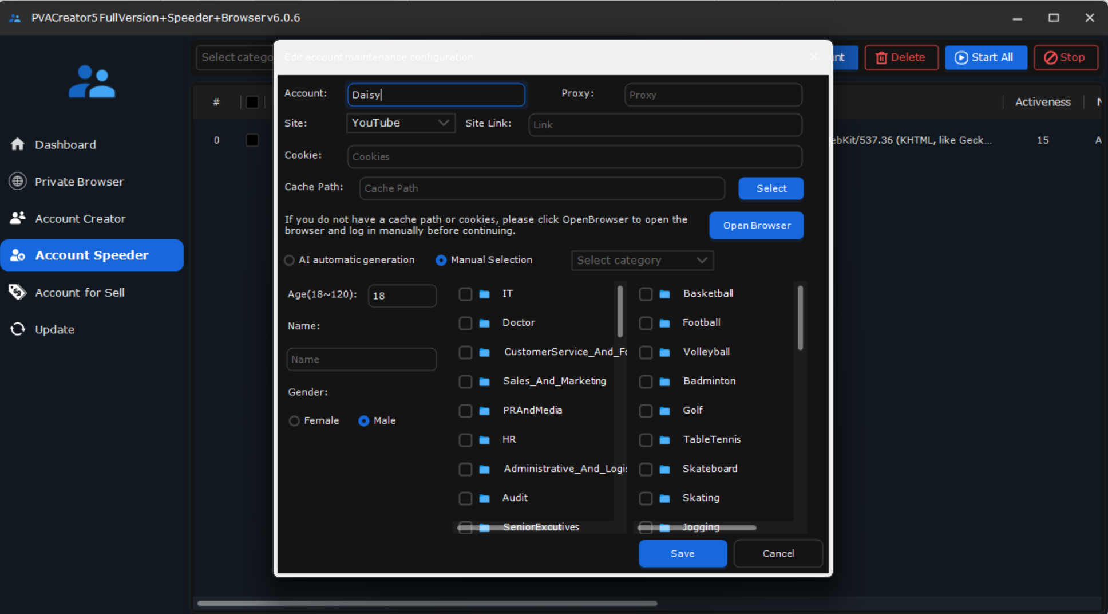Enable the Football checkbox
Screen dimensions: 1108x614
(x=646, y=323)
